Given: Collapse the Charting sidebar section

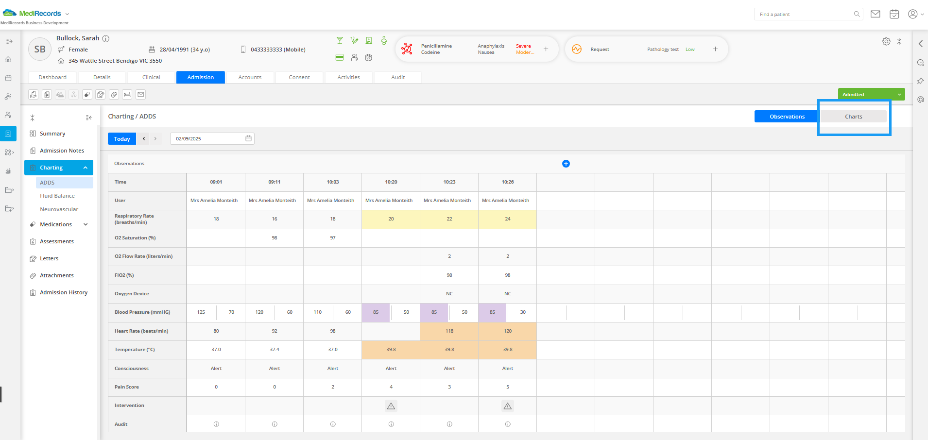Looking at the screenshot, I should (x=86, y=168).
